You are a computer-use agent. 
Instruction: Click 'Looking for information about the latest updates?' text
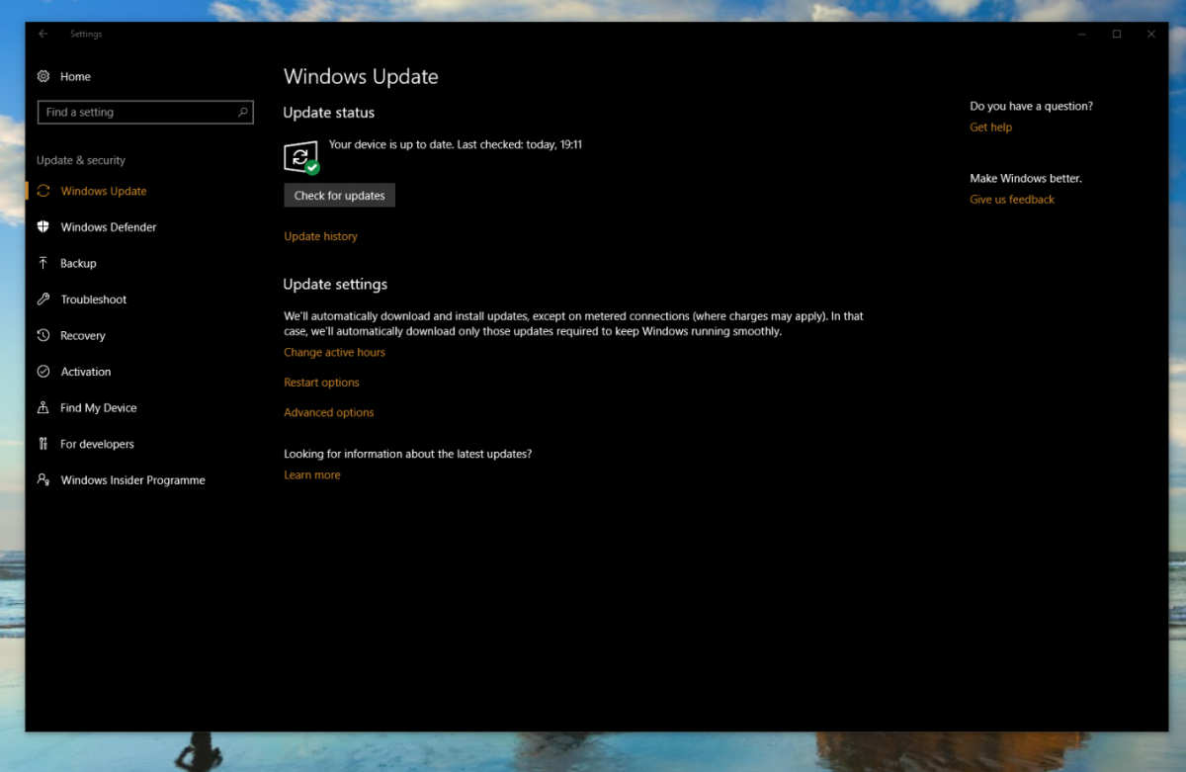coord(407,454)
